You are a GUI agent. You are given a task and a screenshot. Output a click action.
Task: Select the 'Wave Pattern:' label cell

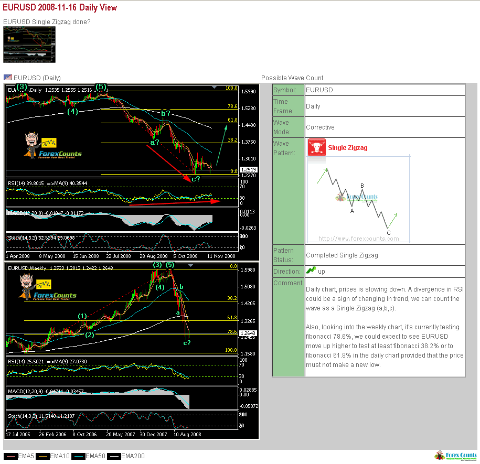pyautogui.click(x=289, y=191)
